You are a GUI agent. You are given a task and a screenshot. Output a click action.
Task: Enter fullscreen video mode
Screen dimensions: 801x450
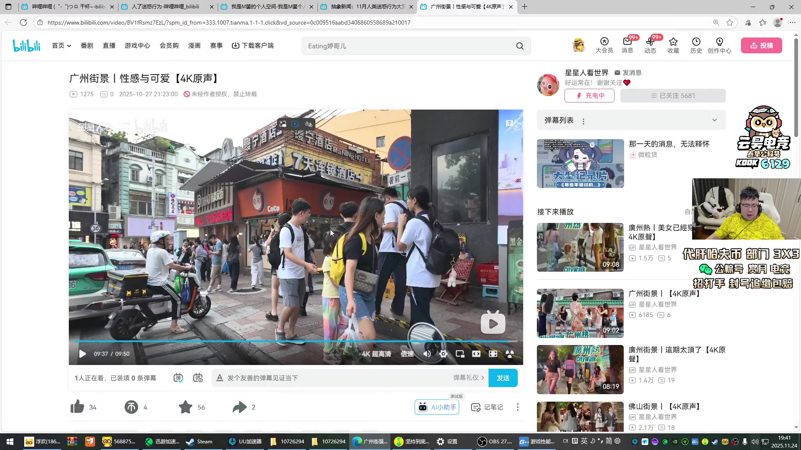493,354
